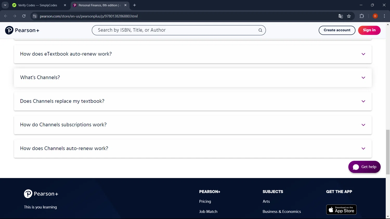Expand 'How does Channels auto-renew work?'
This screenshot has width=390, height=219.
pos(193,148)
